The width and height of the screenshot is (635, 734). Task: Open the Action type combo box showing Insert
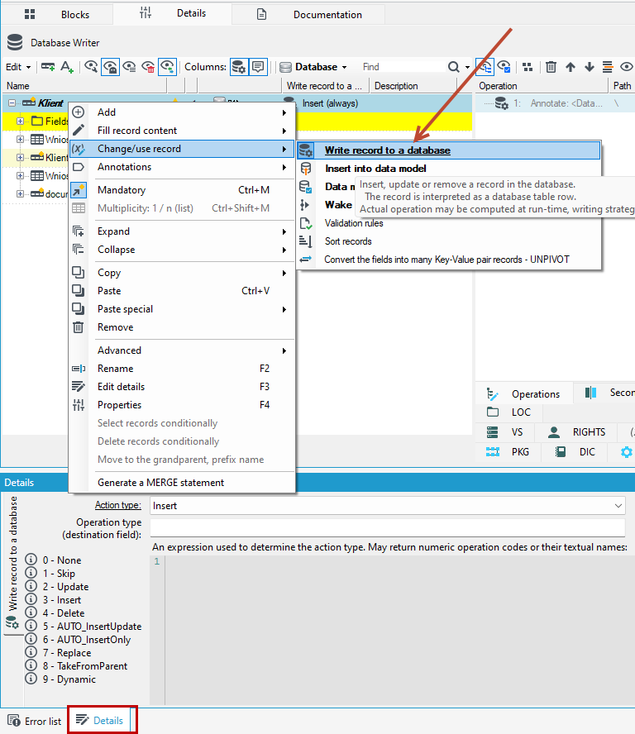coord(388,506)
